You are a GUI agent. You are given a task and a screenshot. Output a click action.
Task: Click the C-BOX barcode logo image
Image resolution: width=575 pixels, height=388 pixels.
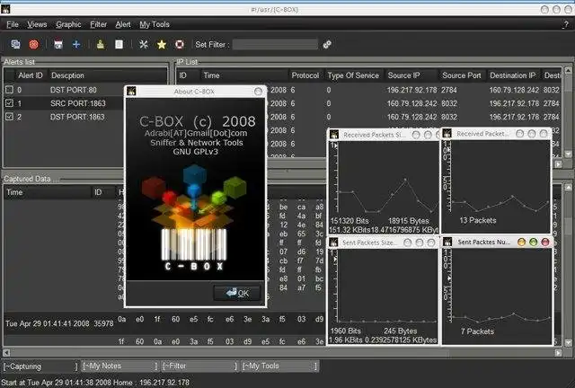pyautogui.click(x=194, y=218)
